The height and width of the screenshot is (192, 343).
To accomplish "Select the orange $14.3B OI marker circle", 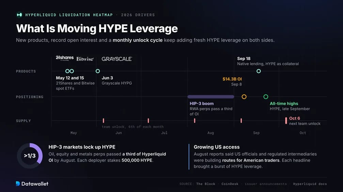I will [x=244, y=97].
